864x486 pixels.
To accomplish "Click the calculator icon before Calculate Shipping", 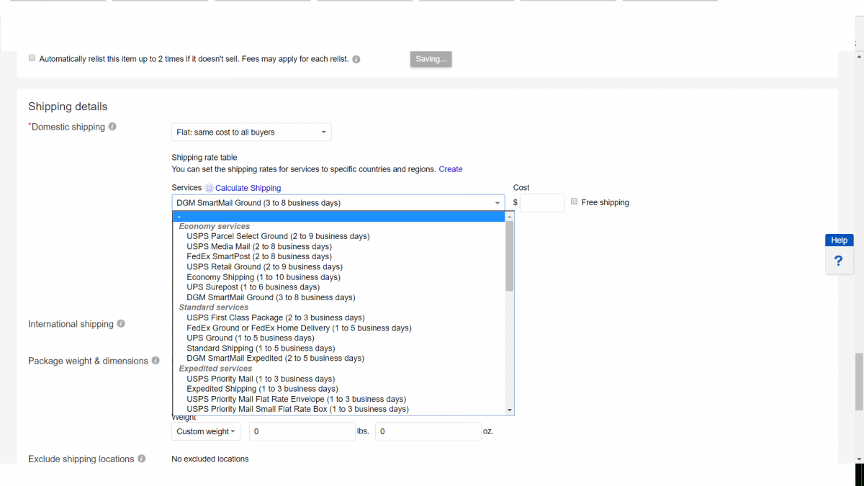I will pos(209,188).
